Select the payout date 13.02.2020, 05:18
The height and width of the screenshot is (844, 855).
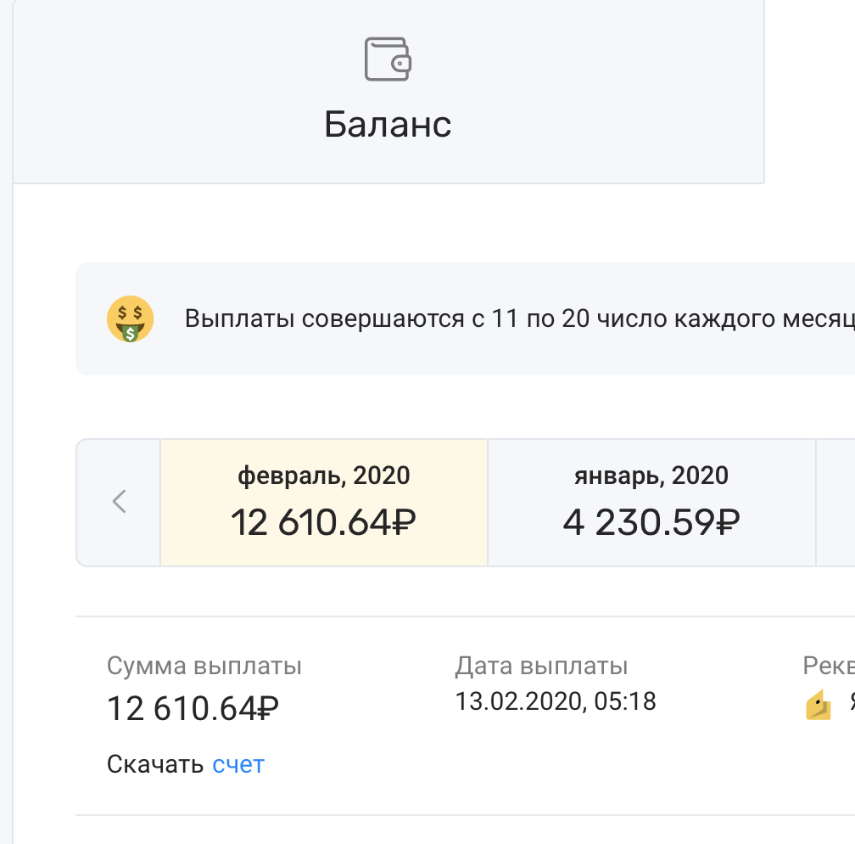555,701
